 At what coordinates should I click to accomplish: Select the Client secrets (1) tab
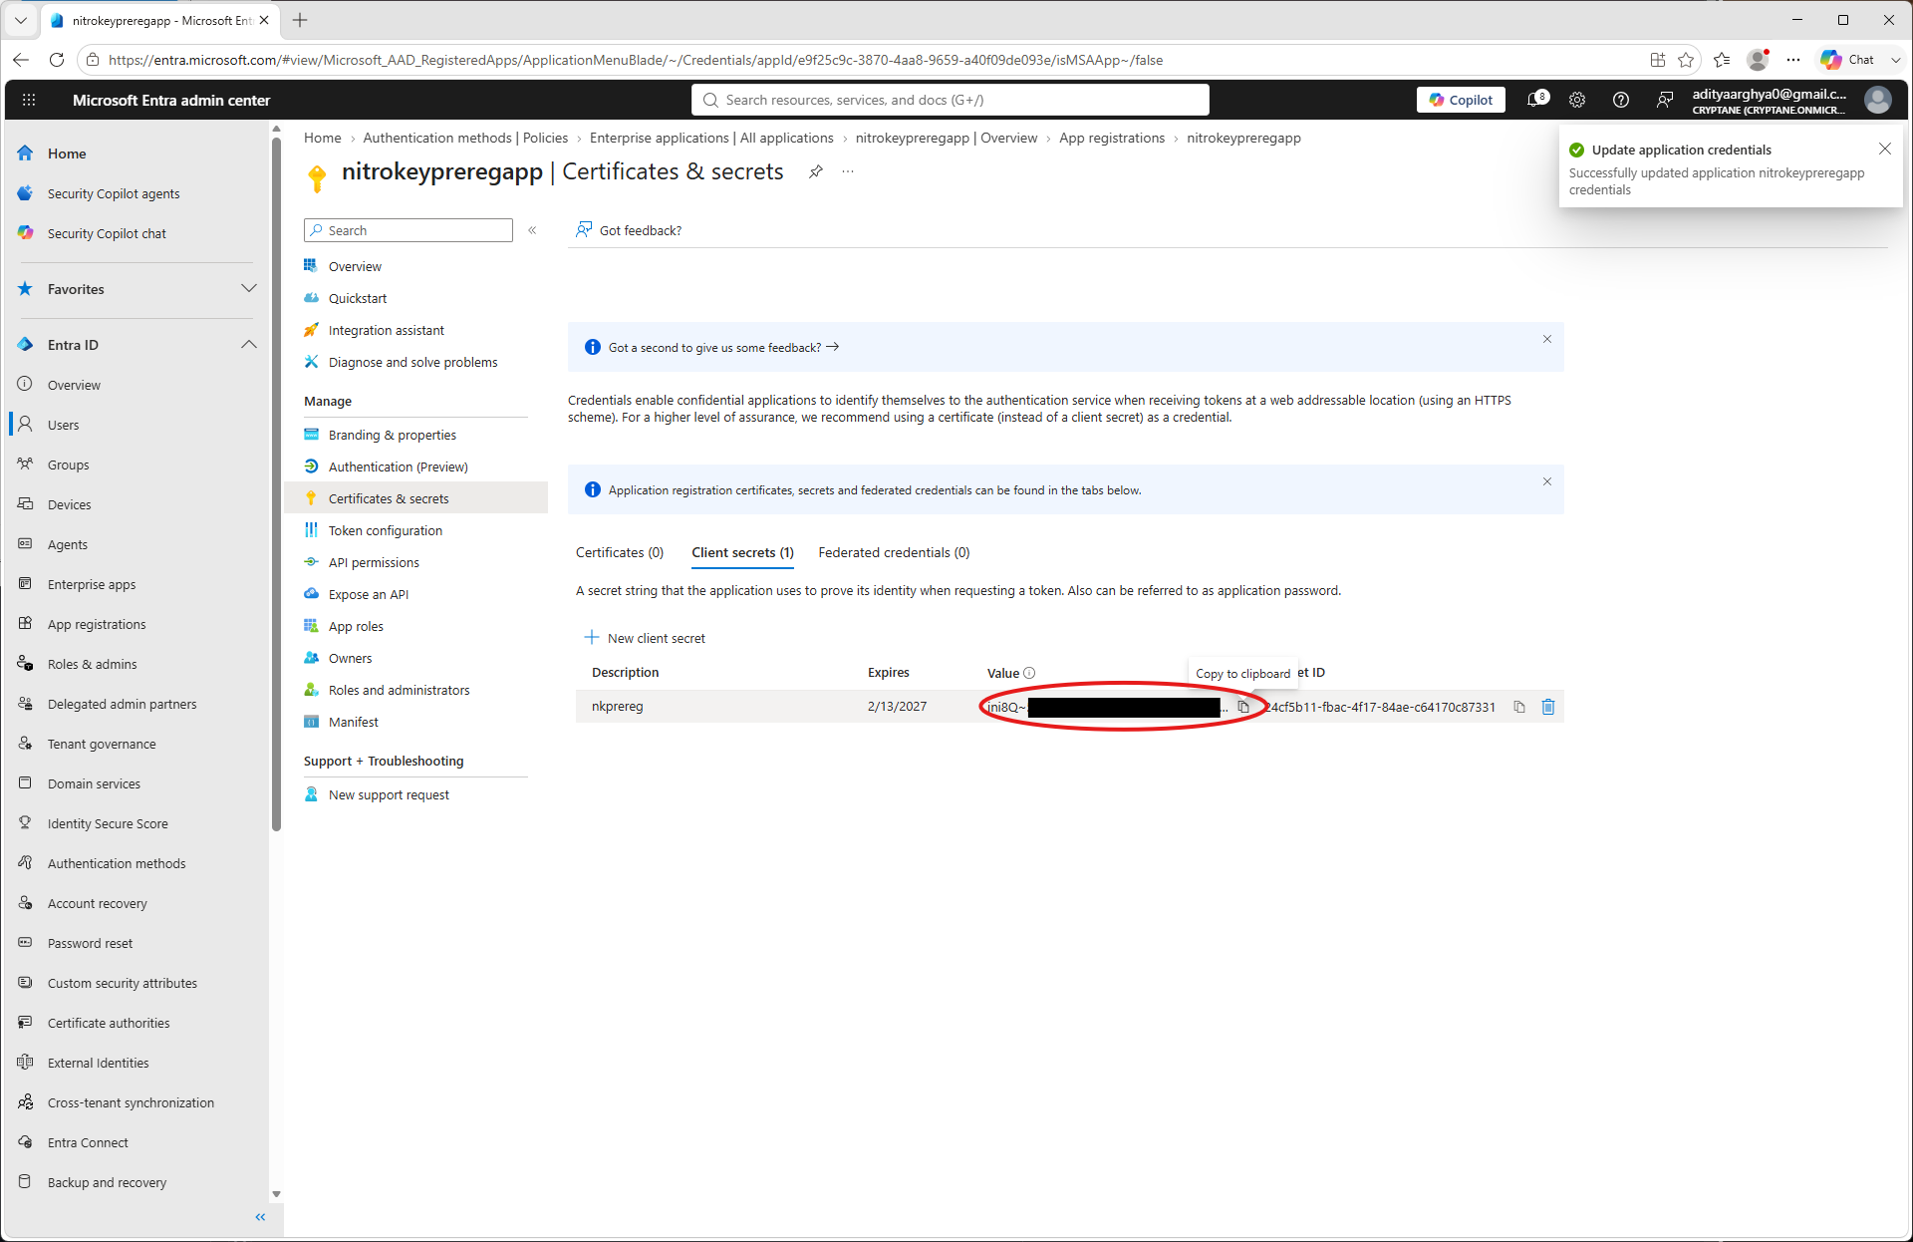tap(743, 552)
